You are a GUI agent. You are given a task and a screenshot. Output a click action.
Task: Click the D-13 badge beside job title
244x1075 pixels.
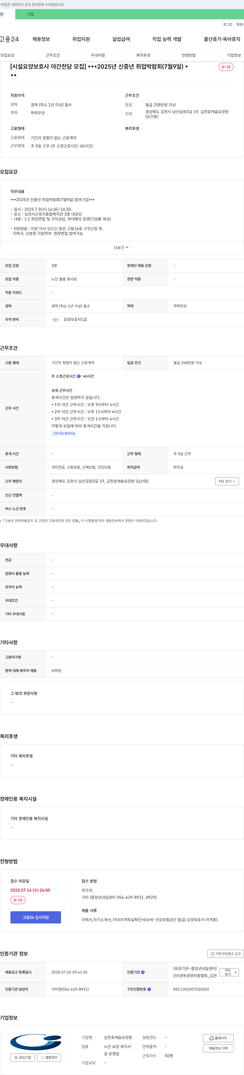tap(226, 67)
